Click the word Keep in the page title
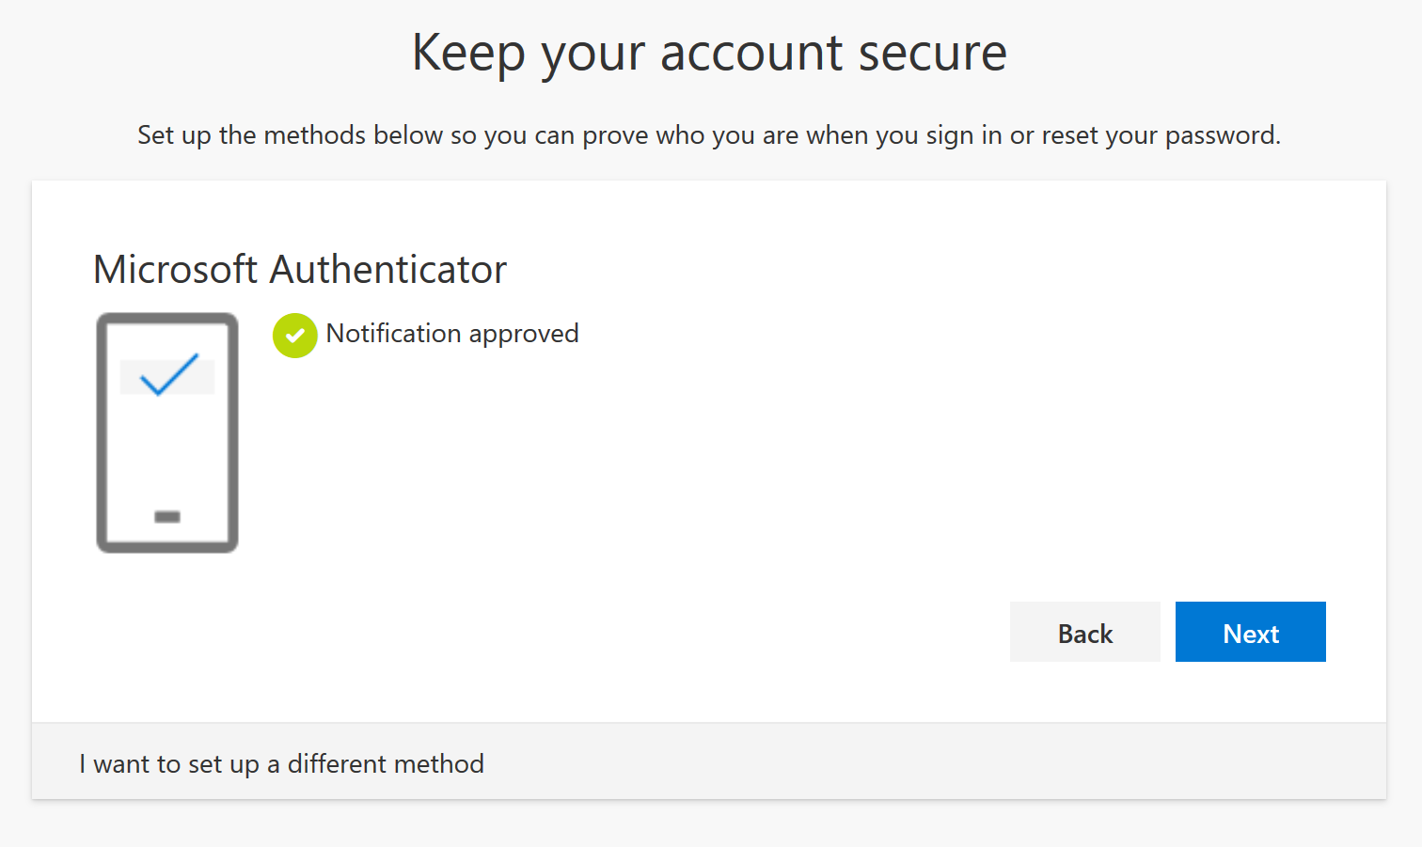This screenshot has height=847, width=1422. tap(468, 53)
